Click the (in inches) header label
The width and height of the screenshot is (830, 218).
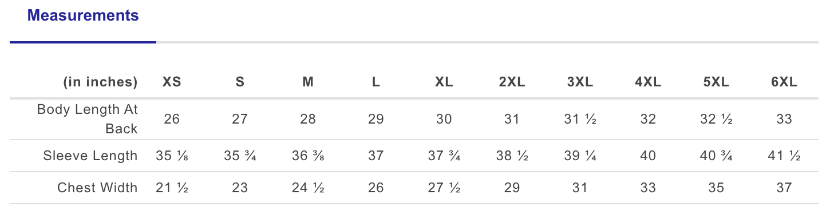pos(100,82)
